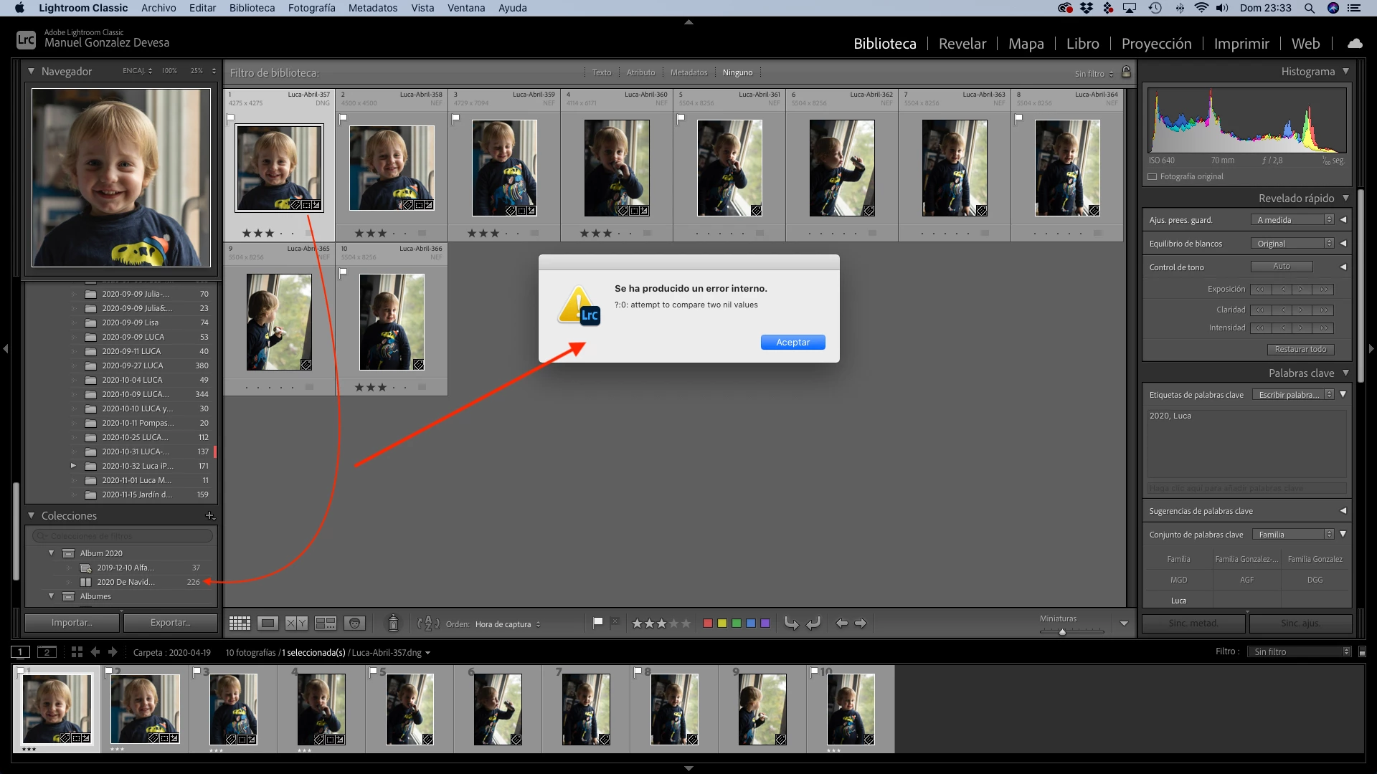Screen dimensions: 1377x774
Task: Click Aceptar in the error dialog
Action: tap(792, 343)
